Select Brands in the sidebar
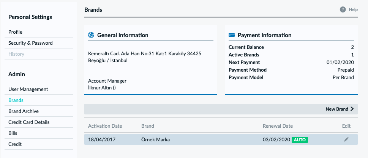This screenshot has height=158, width=368. (x=16, y=100)
